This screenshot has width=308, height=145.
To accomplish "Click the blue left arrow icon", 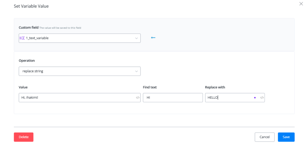I will click(153, 38).
